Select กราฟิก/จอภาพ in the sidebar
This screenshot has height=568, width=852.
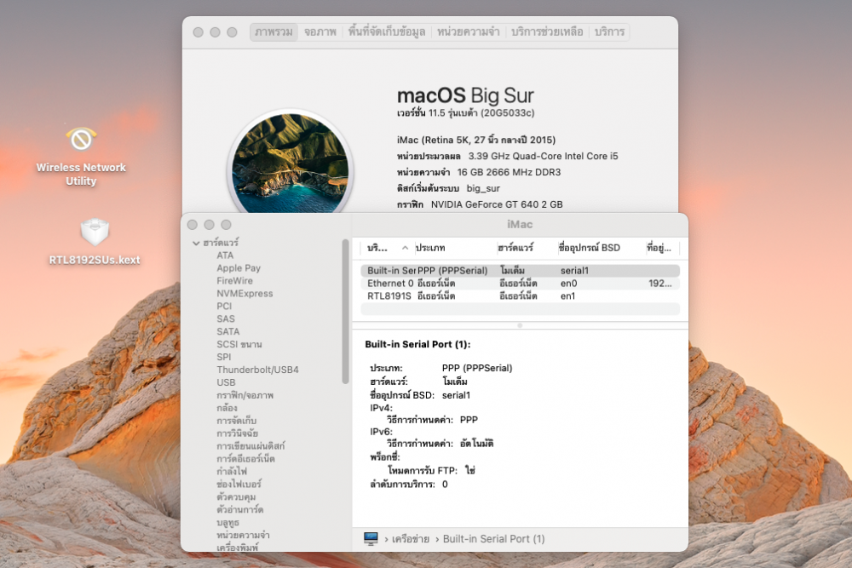pyautogui.click(x=245, y=395)
